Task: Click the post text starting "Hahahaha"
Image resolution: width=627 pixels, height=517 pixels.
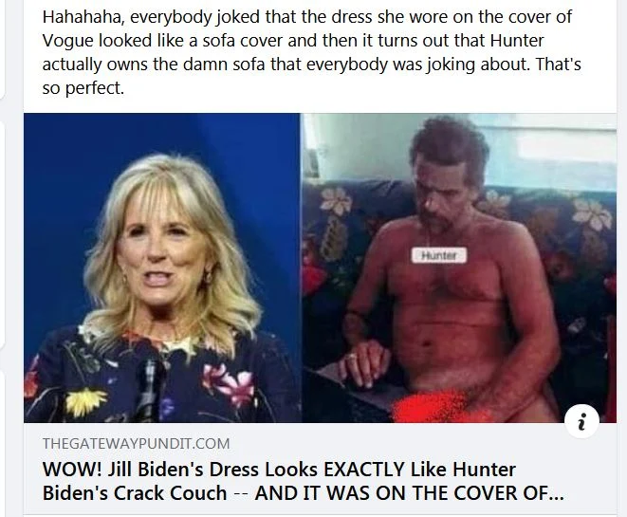Action: [311, 52]
